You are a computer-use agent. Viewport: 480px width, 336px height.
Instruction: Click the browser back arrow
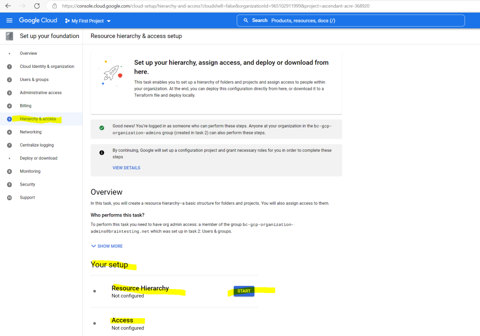(8, 6)
